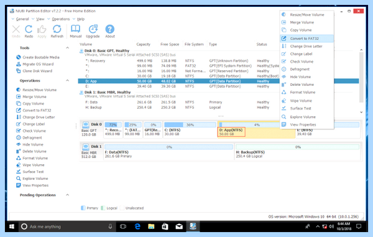Collapse the Tools section
This screenshot has height=237, width=373.
(68, 48)
